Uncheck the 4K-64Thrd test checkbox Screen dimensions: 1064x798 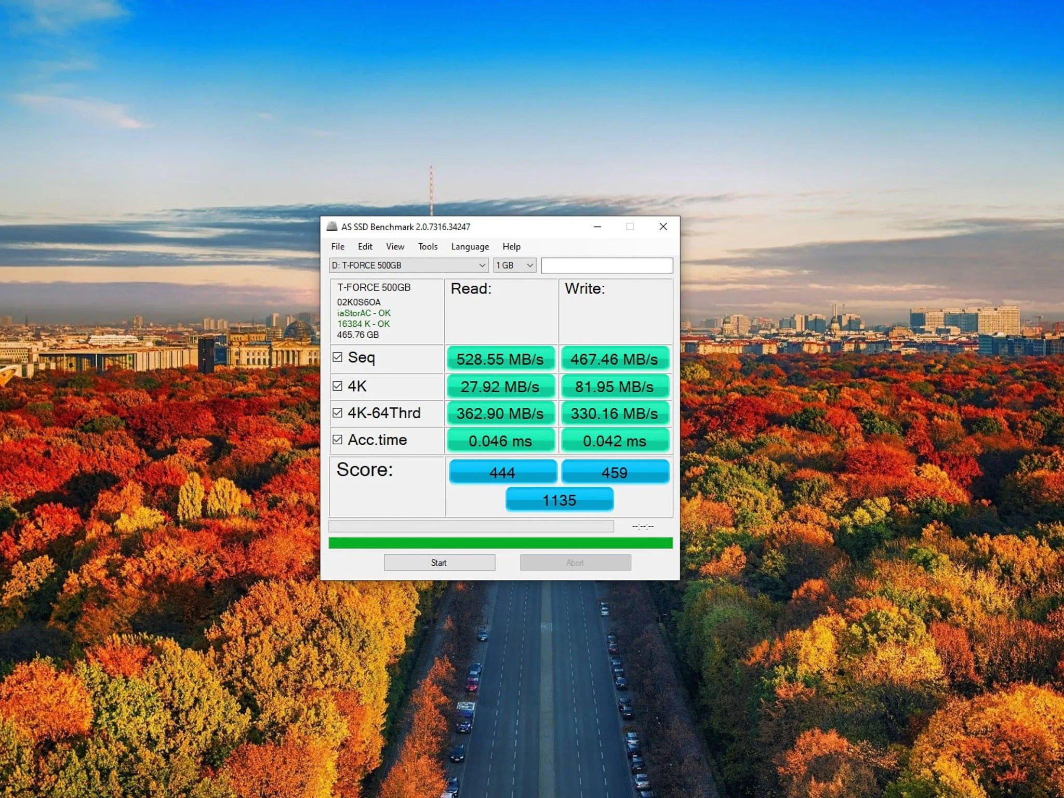tap(337, 413)
